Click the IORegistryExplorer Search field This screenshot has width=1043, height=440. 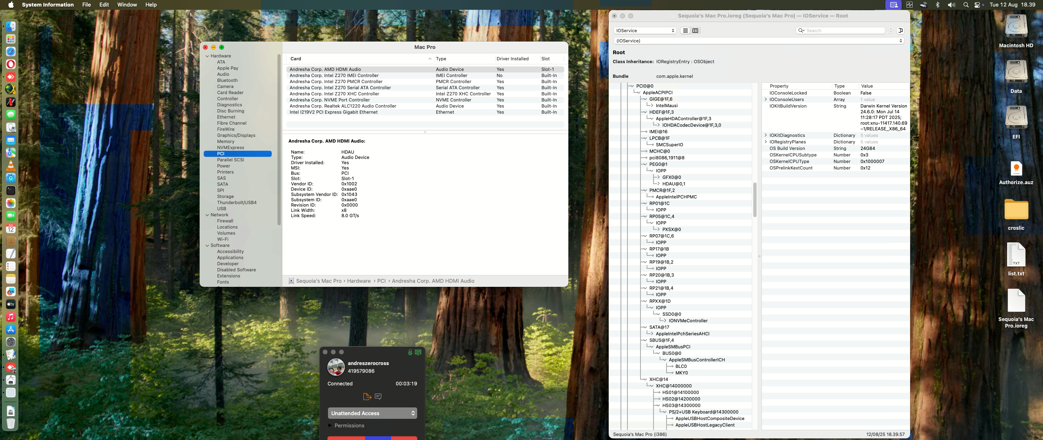click(841, 31)
